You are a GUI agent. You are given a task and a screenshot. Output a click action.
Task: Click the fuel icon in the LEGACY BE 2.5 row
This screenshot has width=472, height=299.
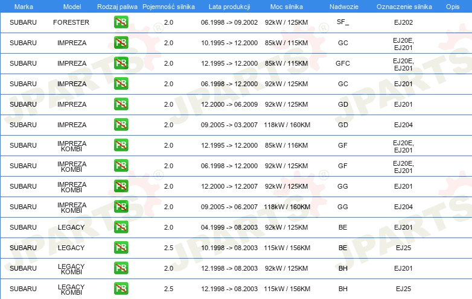121,248
